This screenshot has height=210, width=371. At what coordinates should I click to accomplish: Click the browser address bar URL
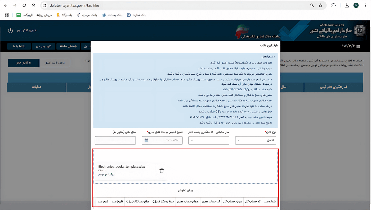74,5
